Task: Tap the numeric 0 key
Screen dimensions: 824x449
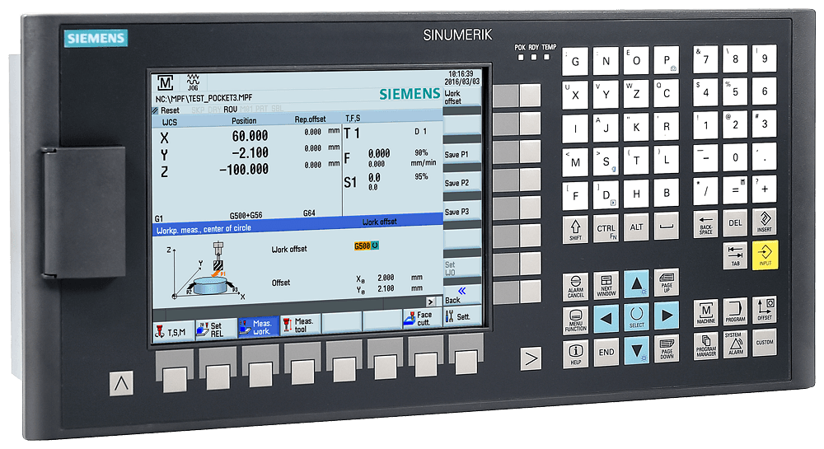Action: click(x=735, y=157)
